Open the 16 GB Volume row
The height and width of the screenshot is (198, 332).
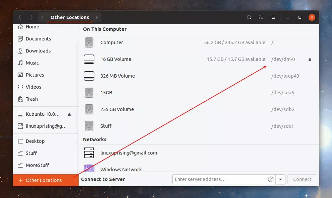pos(199,59)
